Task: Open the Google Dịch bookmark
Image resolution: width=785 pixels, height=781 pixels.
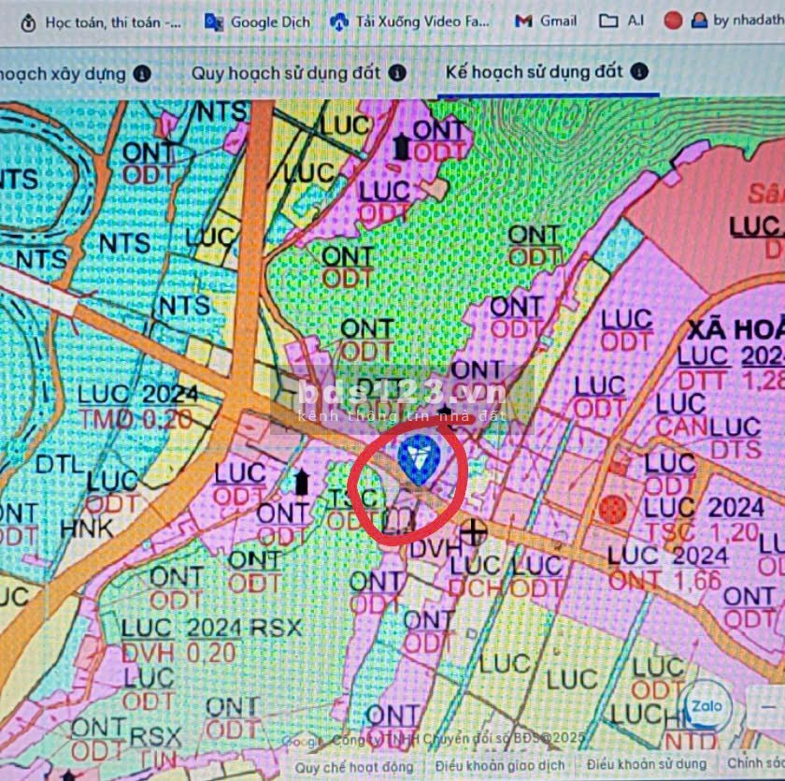Action: (257, 21)
